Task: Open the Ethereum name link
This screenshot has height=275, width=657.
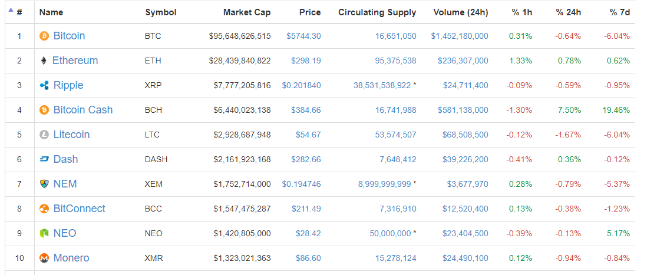Action: coord(75,61)
